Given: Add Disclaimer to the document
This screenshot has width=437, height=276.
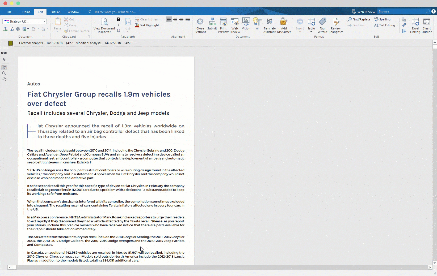Looking at the screenshot, I should (284, 25).
